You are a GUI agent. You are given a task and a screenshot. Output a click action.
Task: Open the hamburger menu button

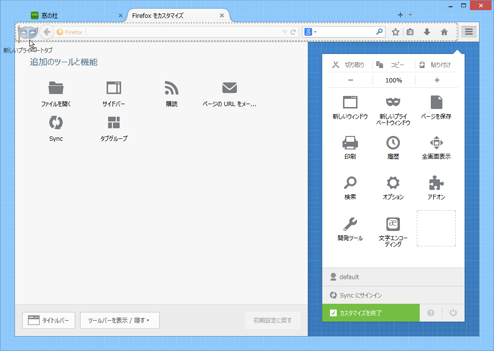coord(469,32)
